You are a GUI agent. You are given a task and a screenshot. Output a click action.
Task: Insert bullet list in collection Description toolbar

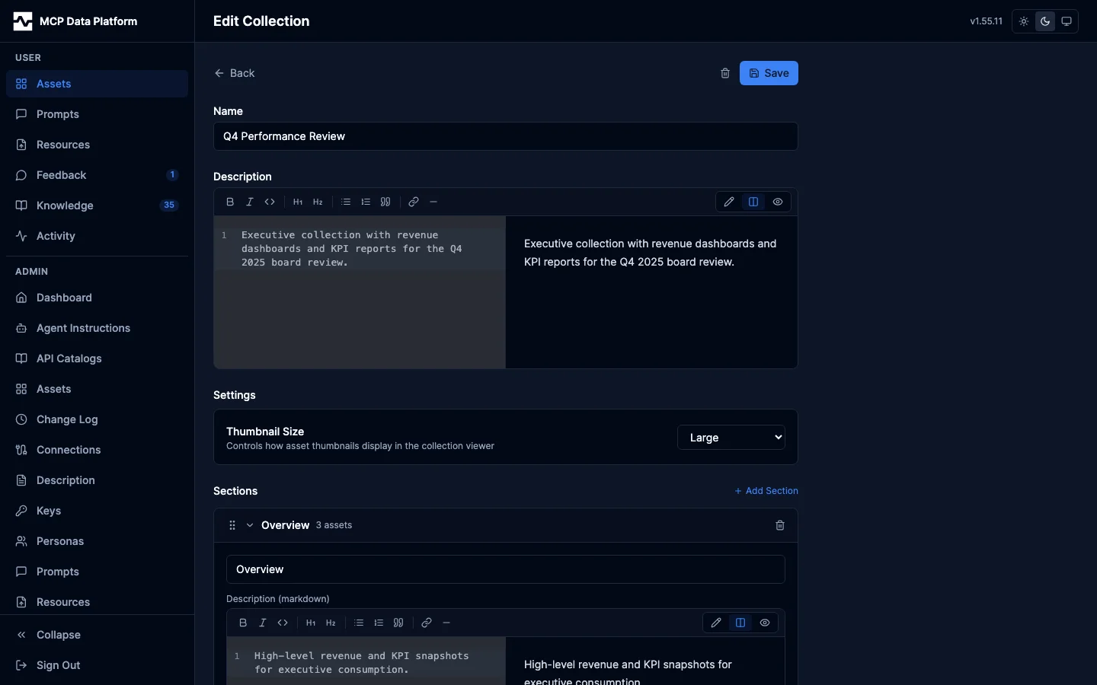(346, 202)
